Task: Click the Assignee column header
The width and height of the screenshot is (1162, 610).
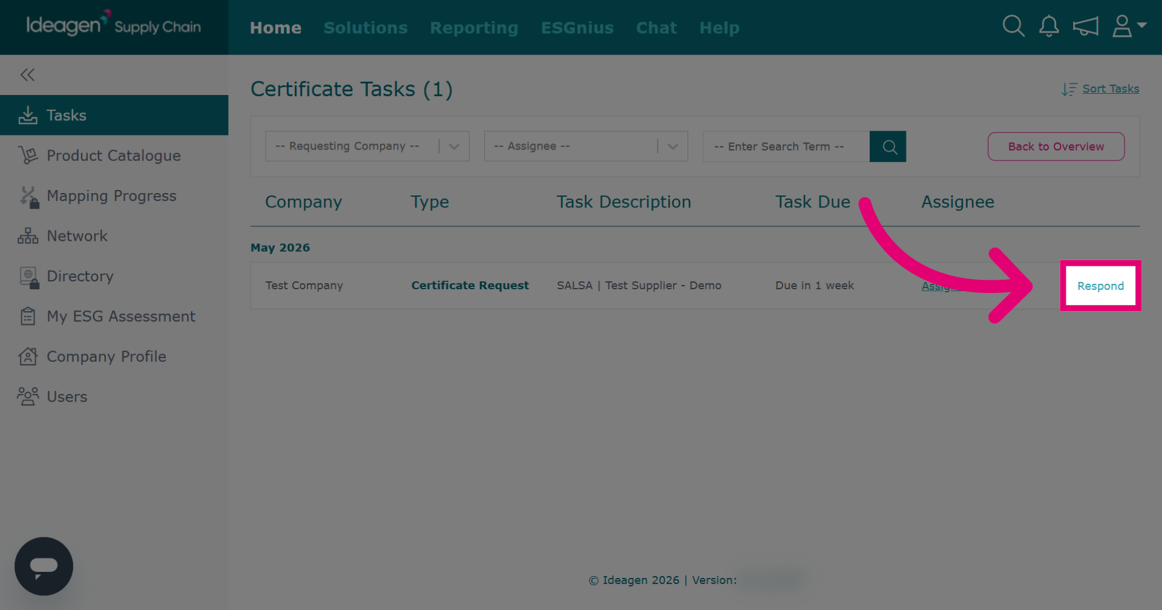Action: 957,202
